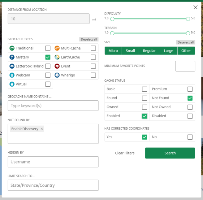The image size is (203, 200).
Task: Click the Virtual cache ghost icon
Action: click(12, 84)
